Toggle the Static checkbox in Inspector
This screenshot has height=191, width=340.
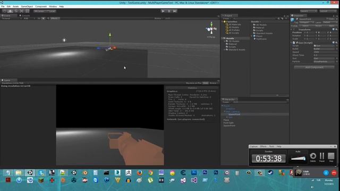(x=327, y=19)
